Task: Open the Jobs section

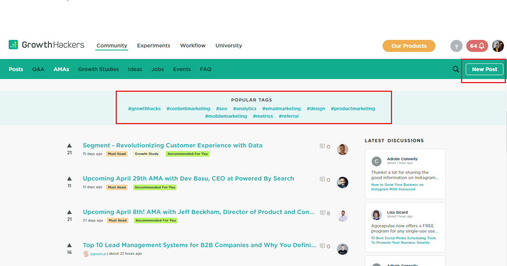Action: pos(158,69)
